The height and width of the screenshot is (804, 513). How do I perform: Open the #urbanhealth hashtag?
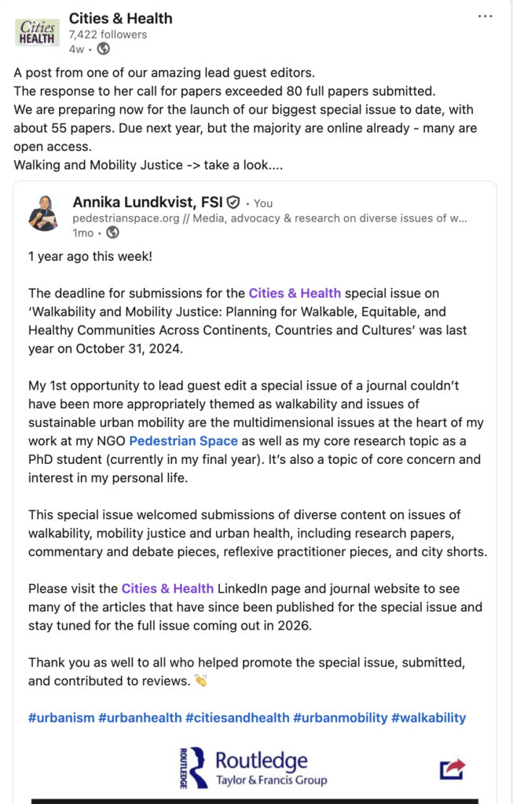click(140, 718)
